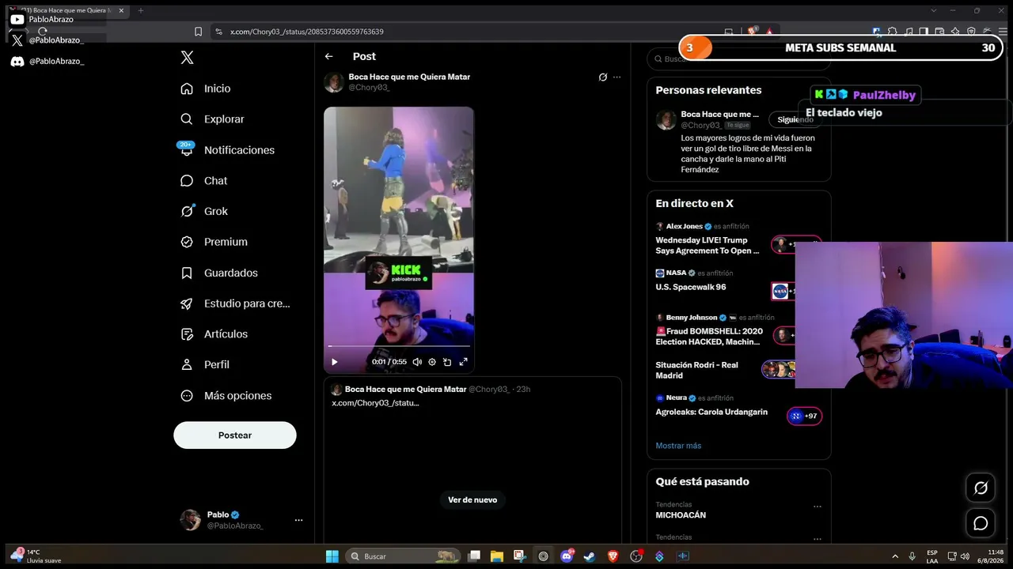The height and width of the screenshot is (569, 1013).
Task: Play the video in the post
Action: point(334,362)
